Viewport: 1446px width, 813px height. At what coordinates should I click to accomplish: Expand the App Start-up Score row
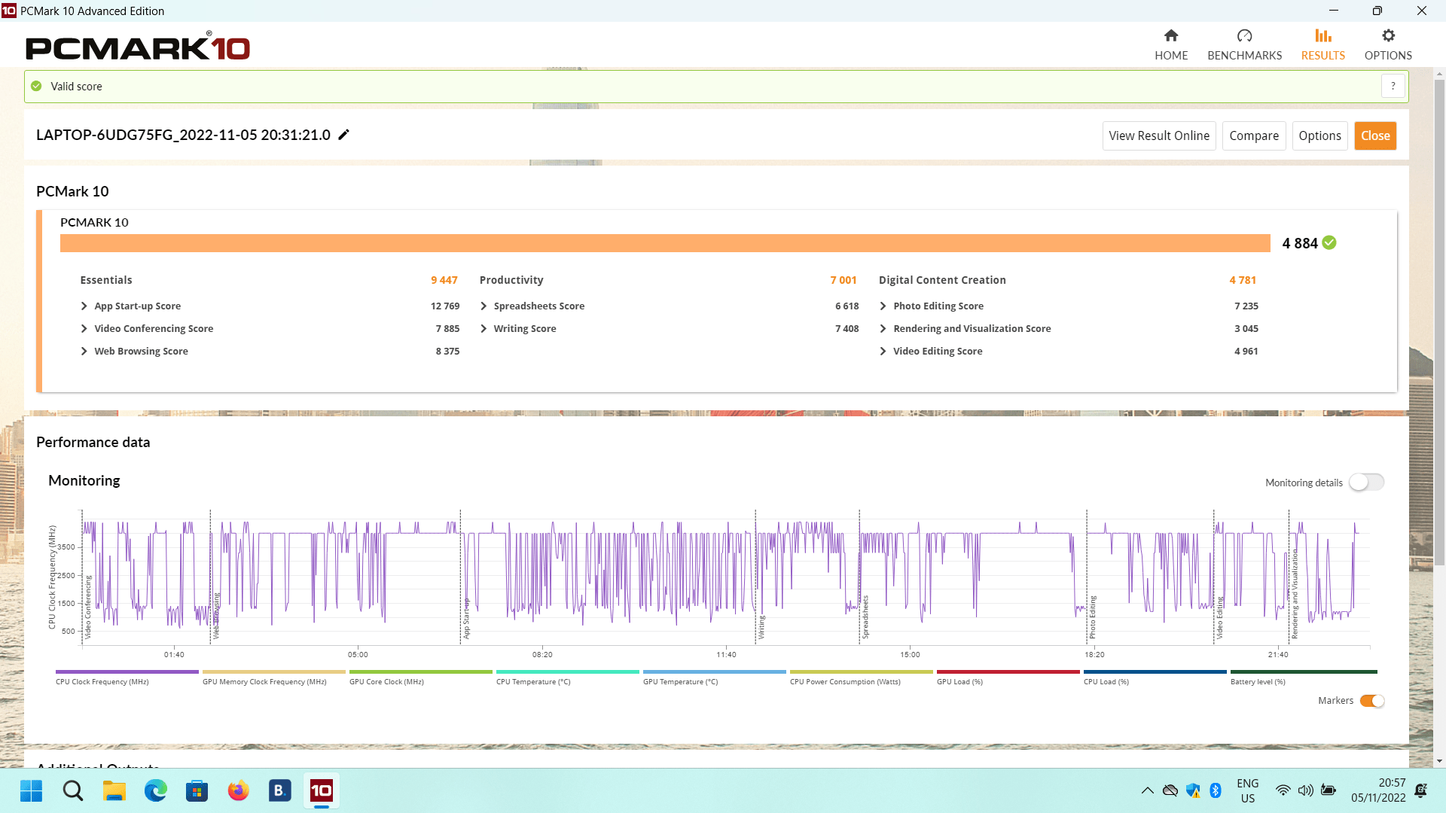(x=84, y=306)
